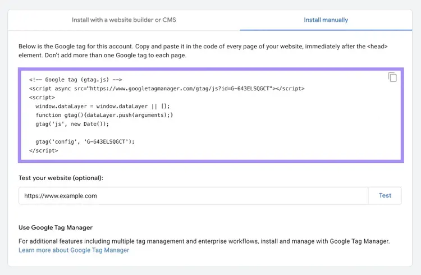The image size is (421, 275).
Task: Click the window.dataLayer code line
Action: tap(103, 106)
